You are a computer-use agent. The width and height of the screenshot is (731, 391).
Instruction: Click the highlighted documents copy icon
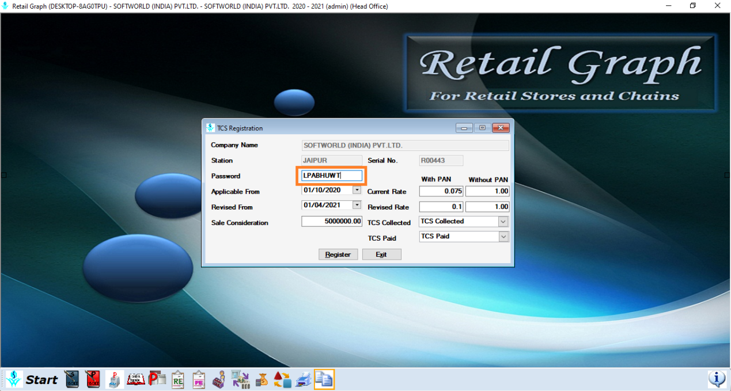point(324,379)
